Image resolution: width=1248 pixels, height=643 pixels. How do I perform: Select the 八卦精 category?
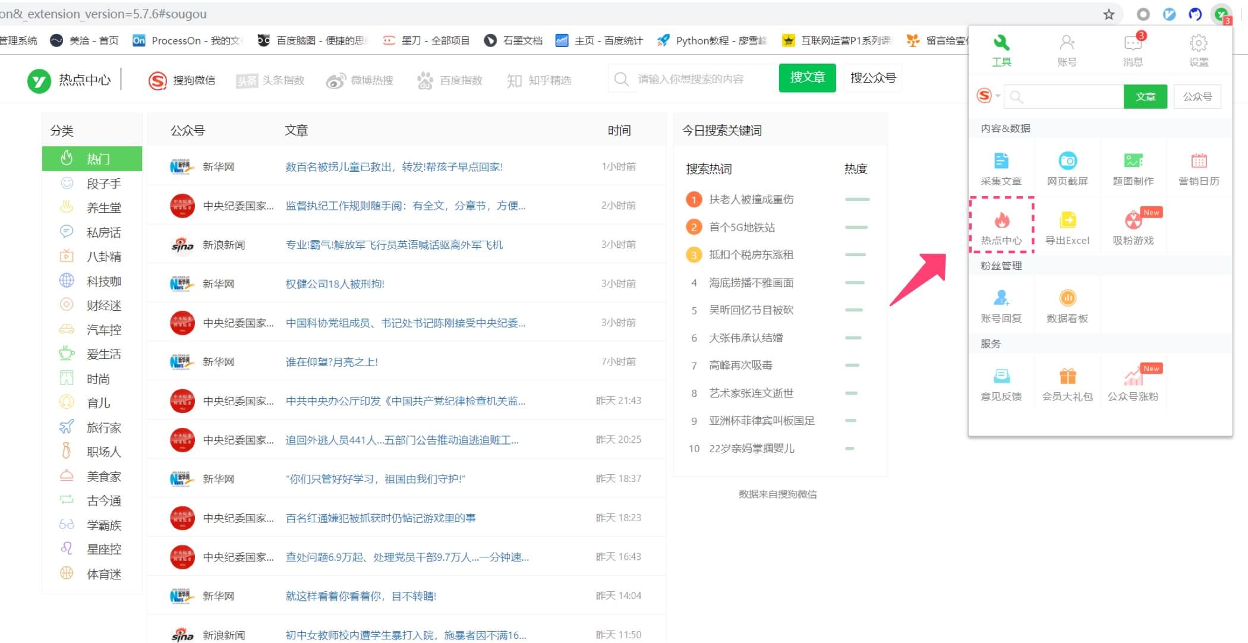tap(92, 257)
